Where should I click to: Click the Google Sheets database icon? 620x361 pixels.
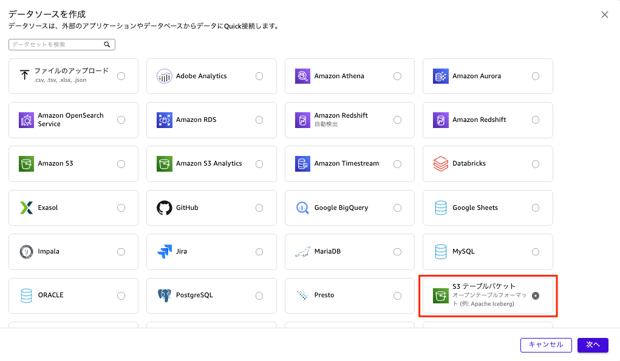[x=440, y=207]
